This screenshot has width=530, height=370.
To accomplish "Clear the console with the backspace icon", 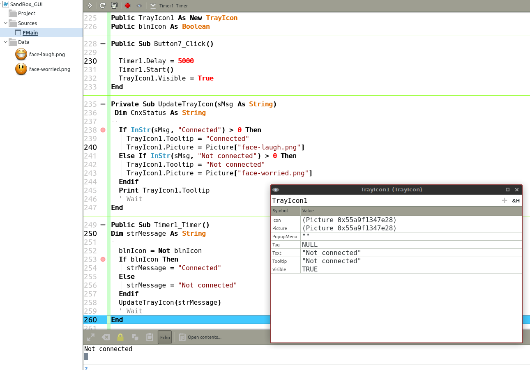I will pos(106,337).
